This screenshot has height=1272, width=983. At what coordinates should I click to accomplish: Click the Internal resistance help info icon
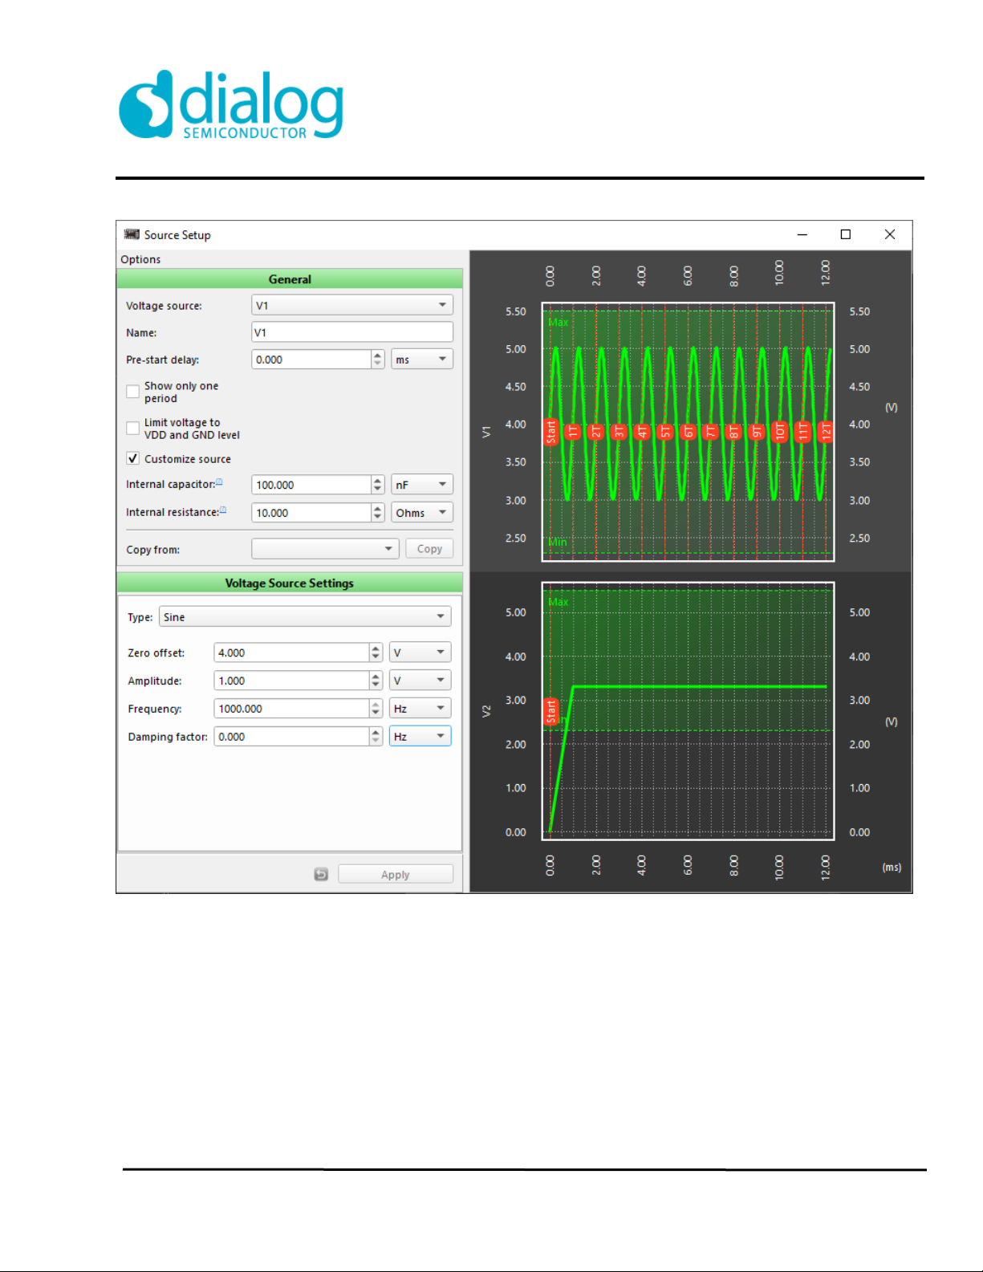tap(223, 510)
